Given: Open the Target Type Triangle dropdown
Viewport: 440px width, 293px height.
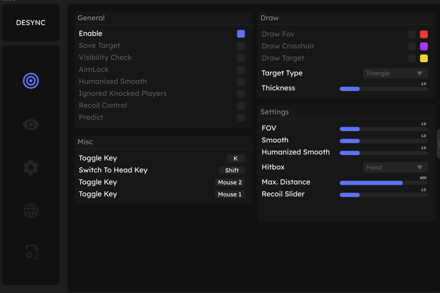Looking at the screenshot, I should coord(395,73).
